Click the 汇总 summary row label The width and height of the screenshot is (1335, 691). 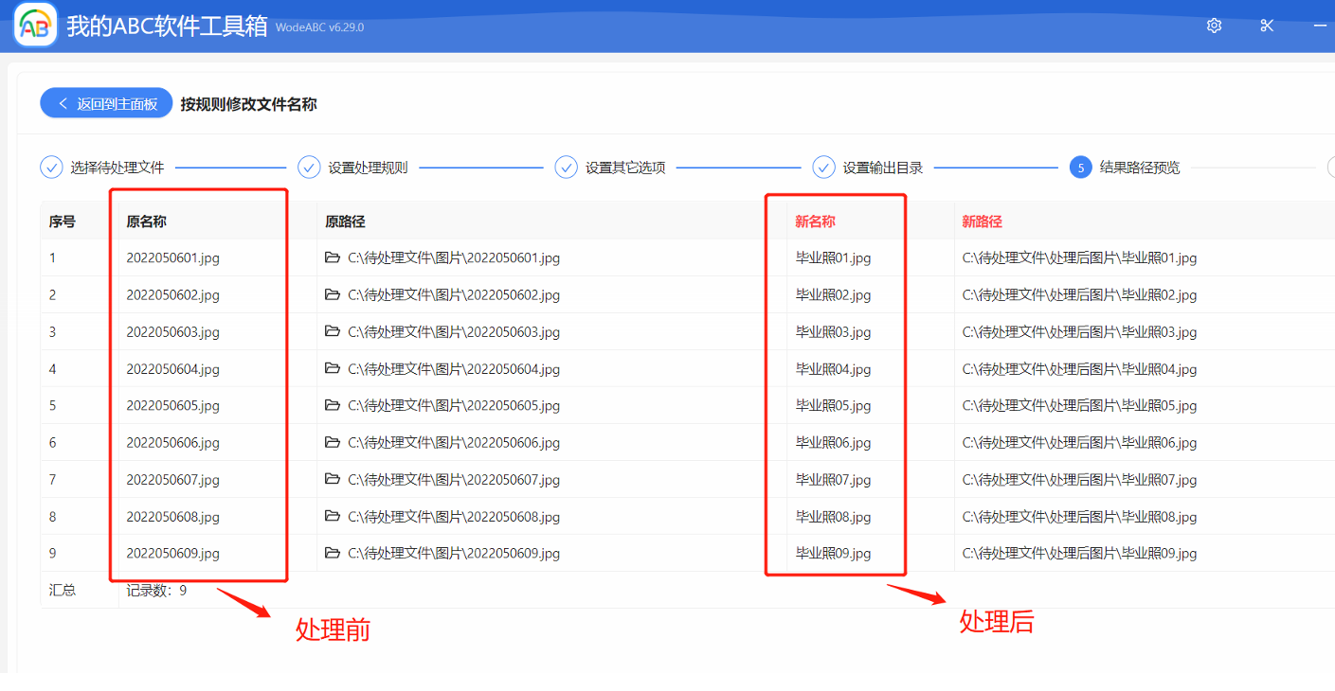[63, 590]
